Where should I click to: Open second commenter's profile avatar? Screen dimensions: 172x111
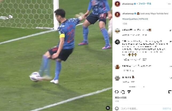click(x=117, y=42)
